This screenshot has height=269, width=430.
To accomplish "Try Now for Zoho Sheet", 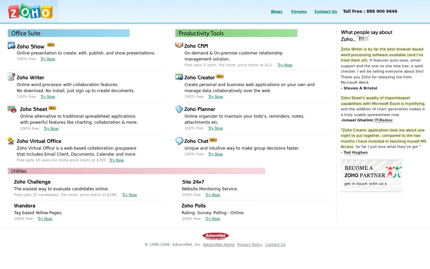I will click(x=51, y=129).
